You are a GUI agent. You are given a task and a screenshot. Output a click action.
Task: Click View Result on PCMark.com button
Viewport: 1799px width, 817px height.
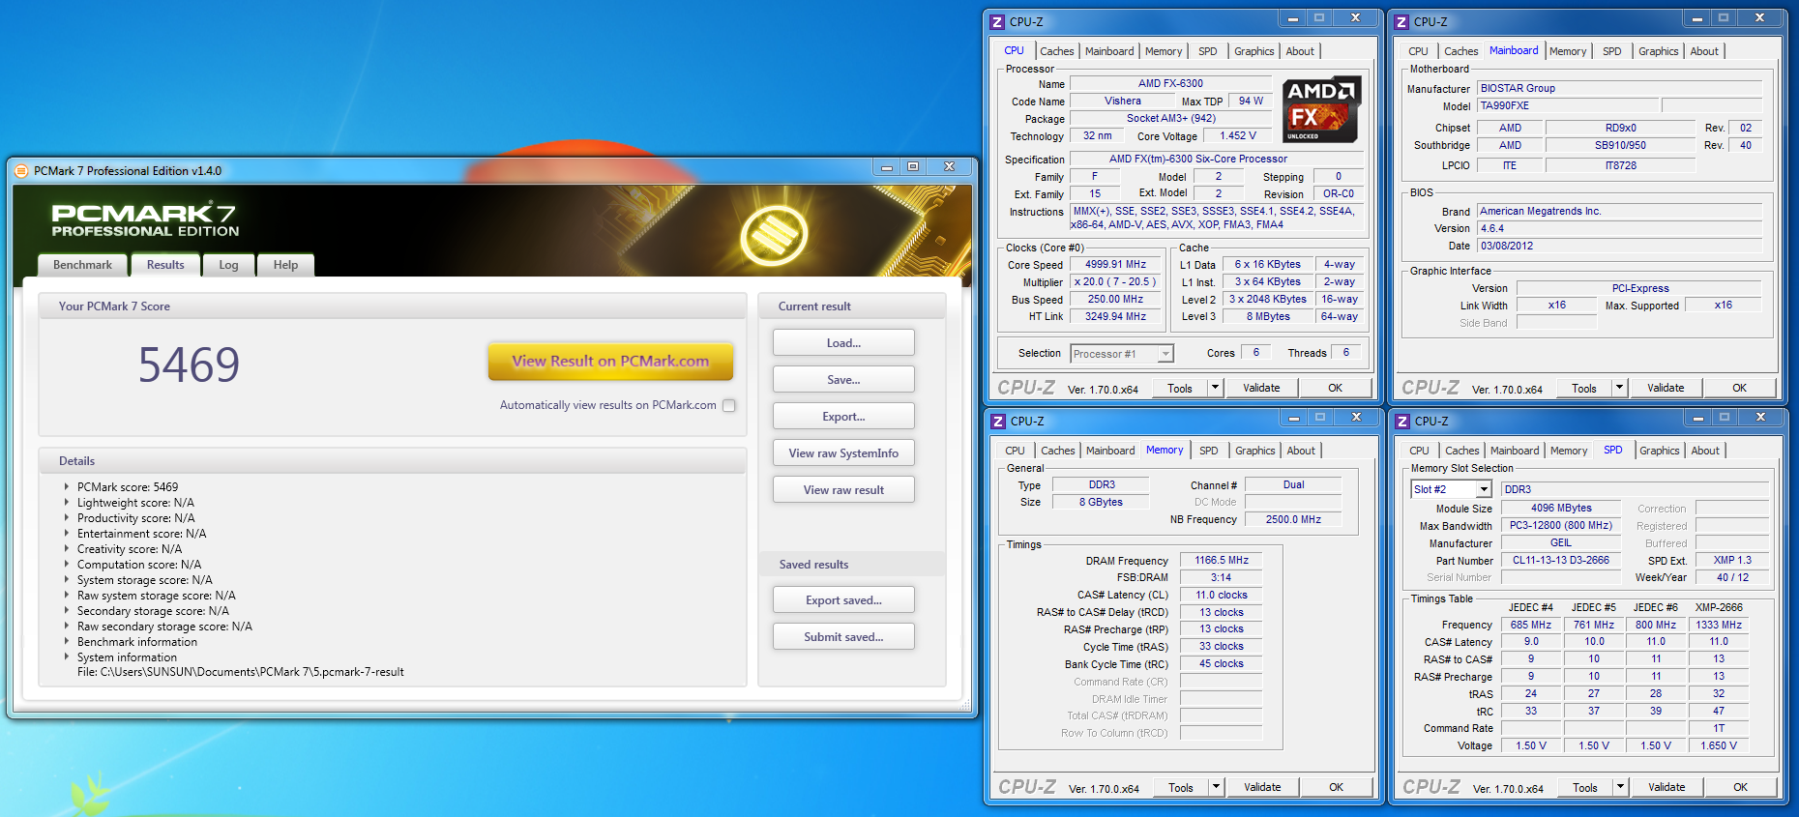[x=610, y=362]
